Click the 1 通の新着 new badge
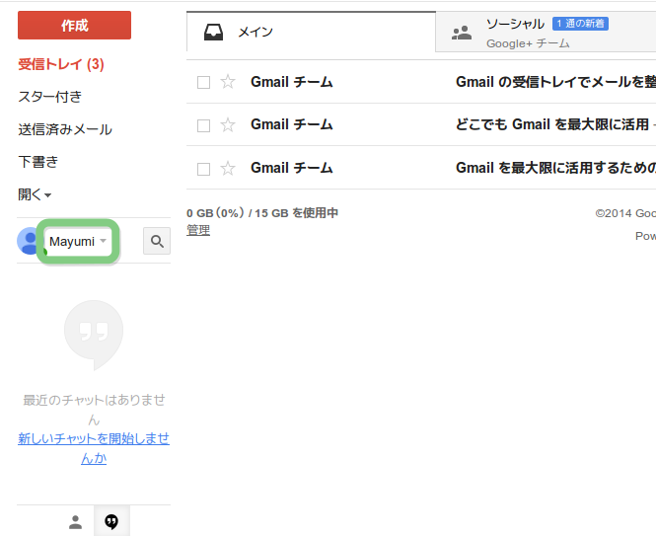Viewport: 656px width, 536px height. (x=580, y=24)
